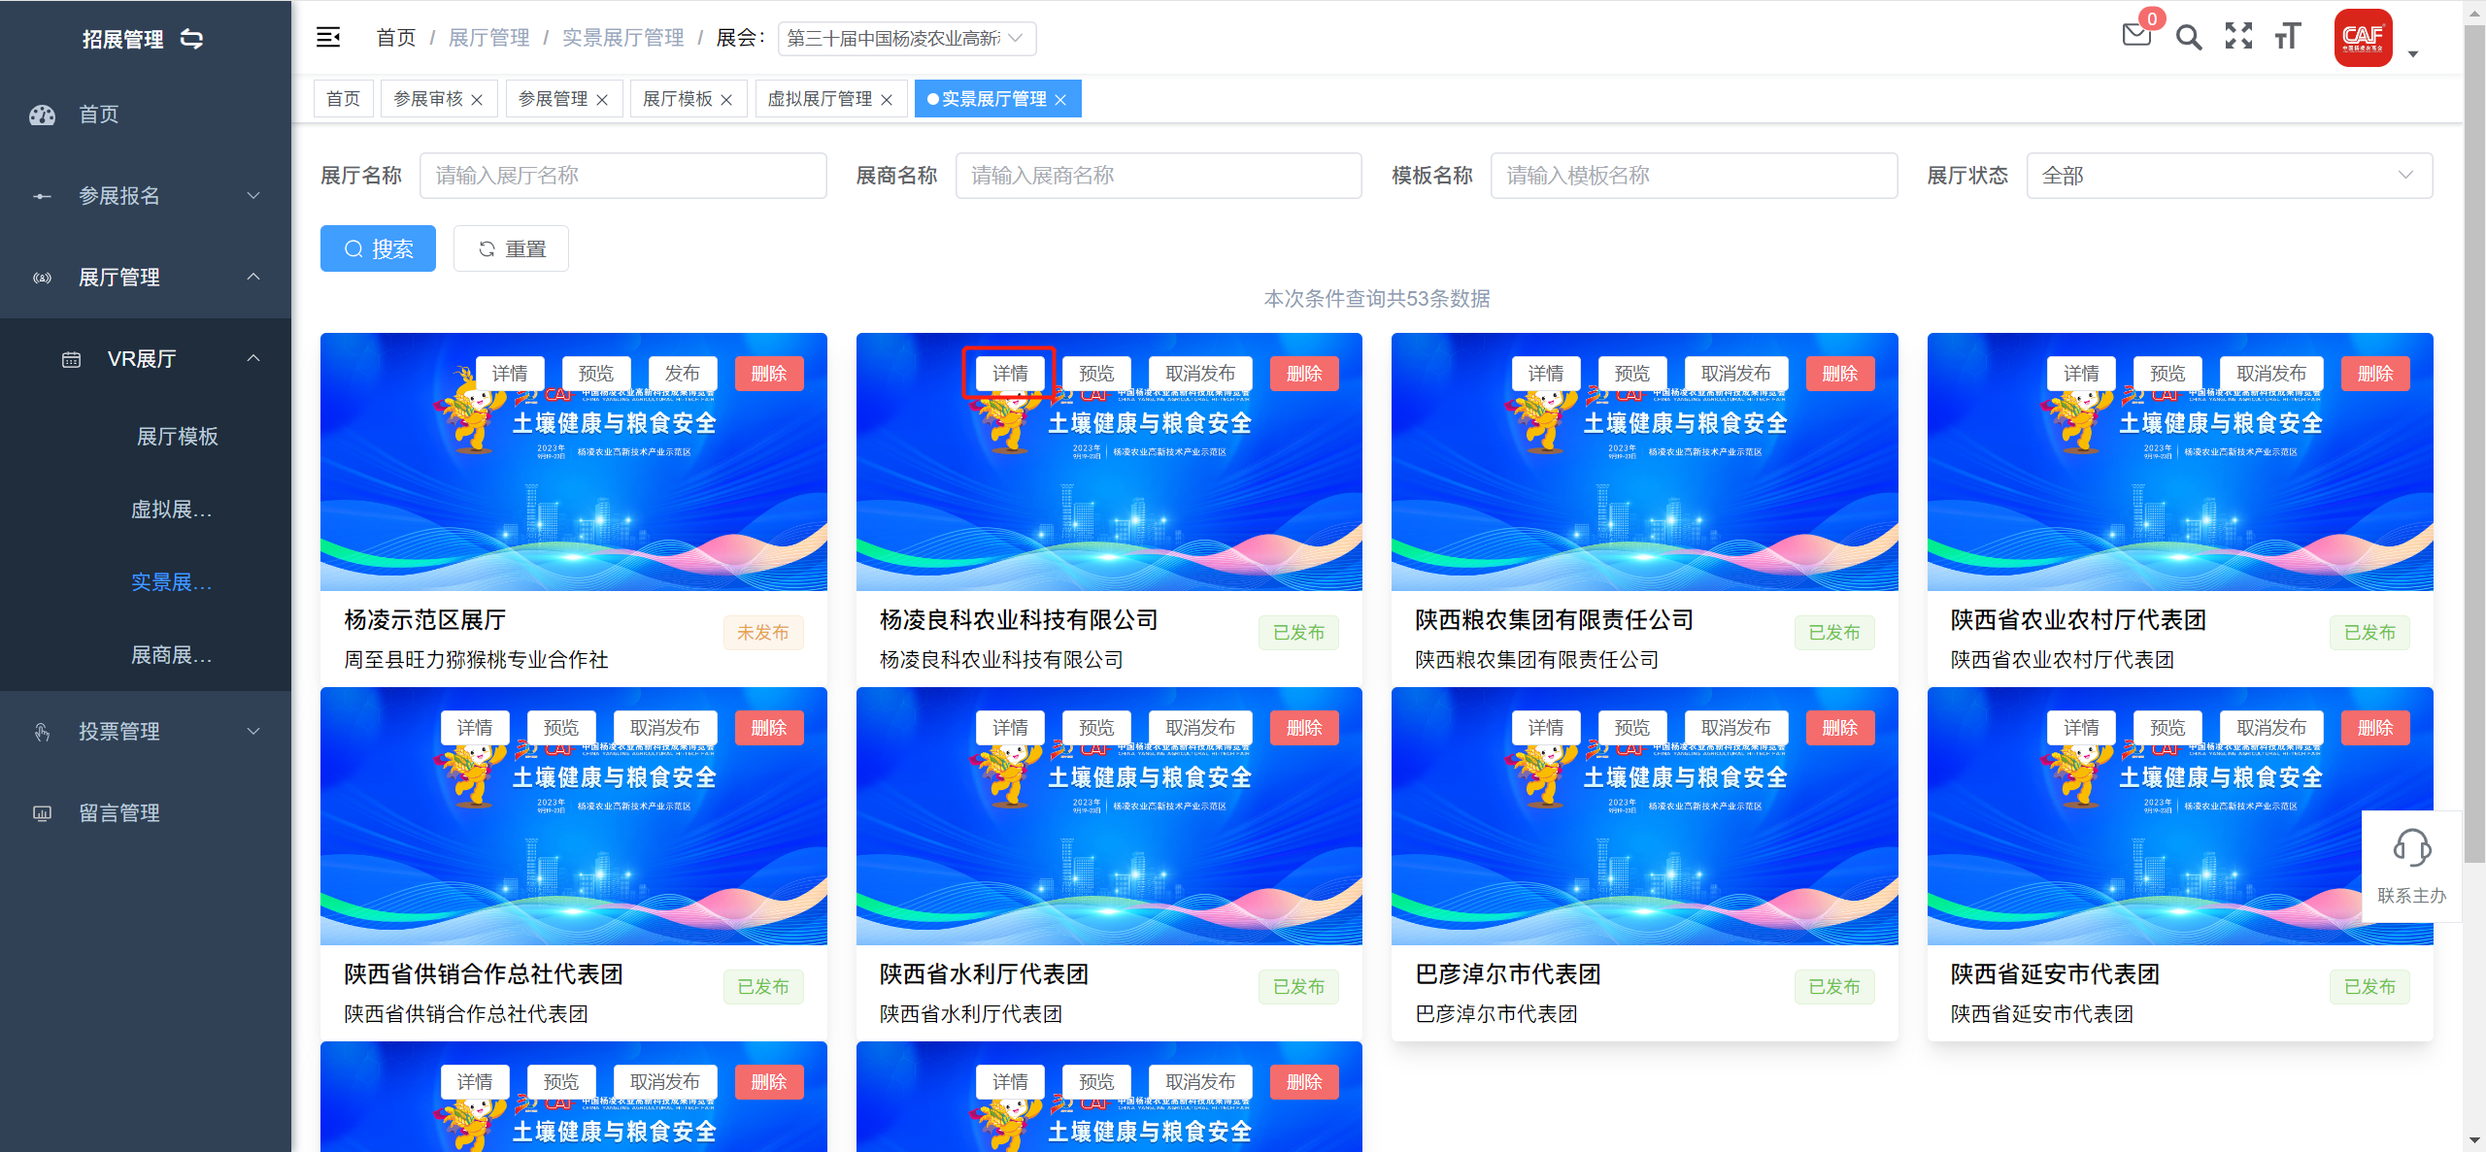Close the 虚拟展厅管理 tab
The height and width of the screenshot is (1152, 2486).
pos(887,100)
